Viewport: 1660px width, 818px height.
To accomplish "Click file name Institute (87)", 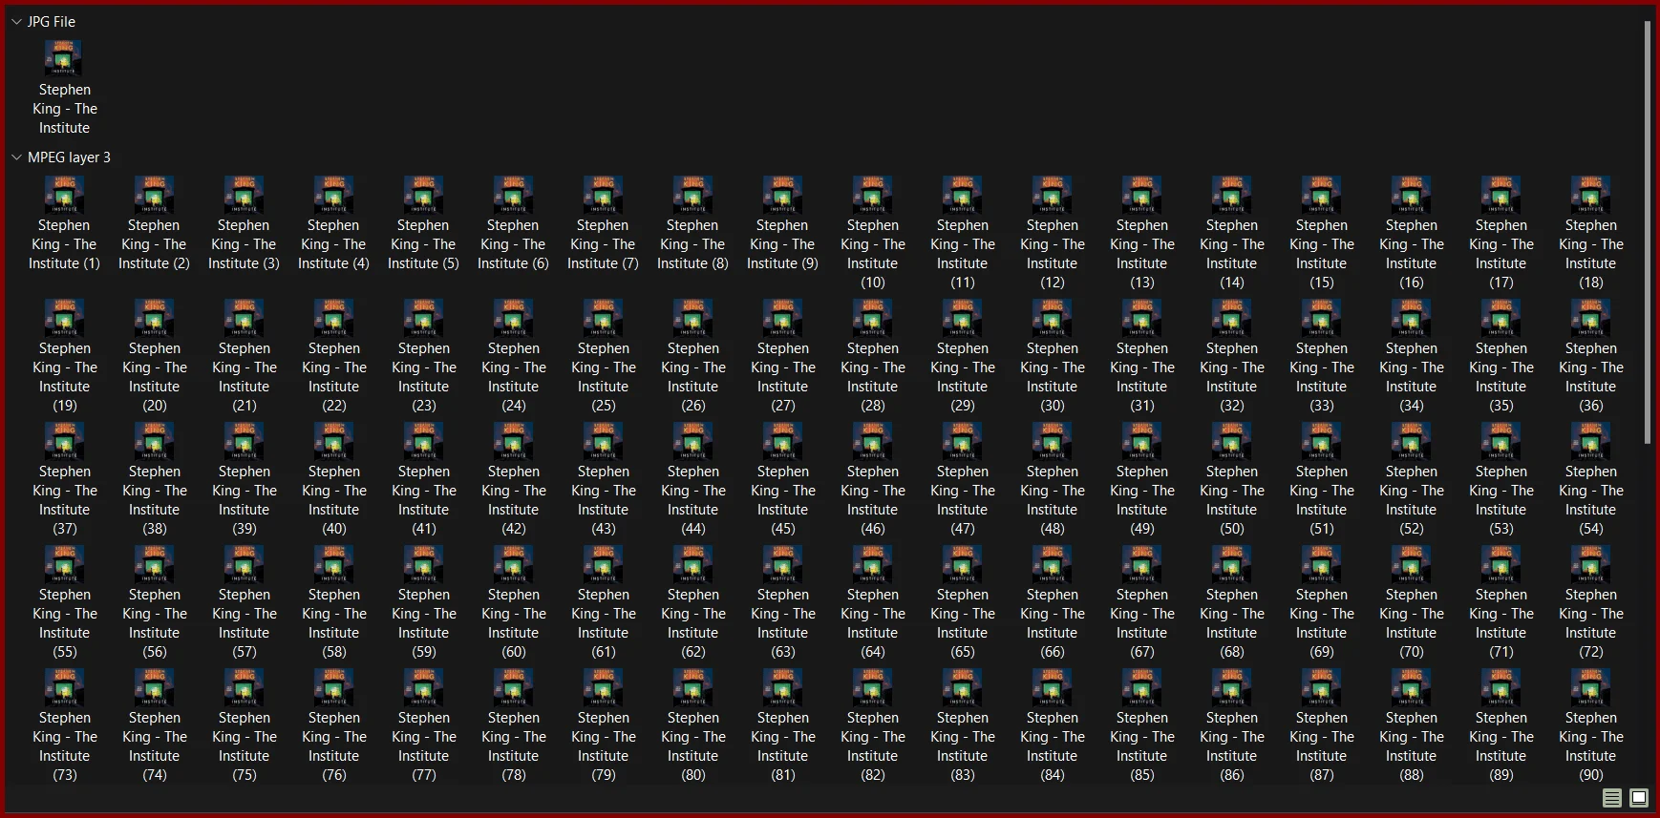I will 1321,746.
